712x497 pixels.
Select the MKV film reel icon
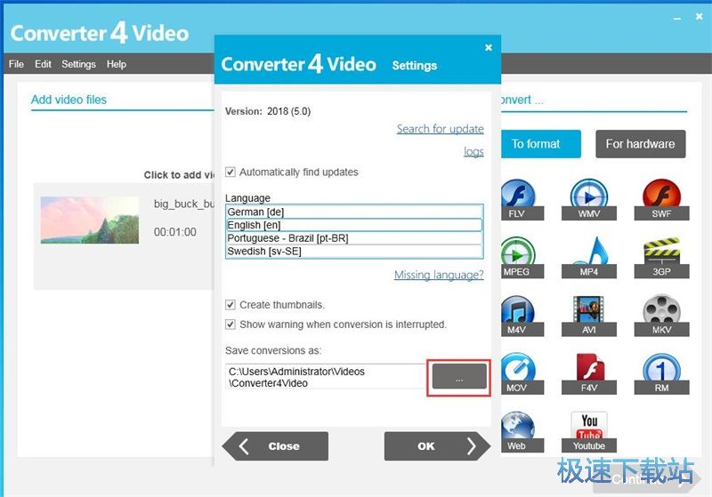(x=661, y=316)
